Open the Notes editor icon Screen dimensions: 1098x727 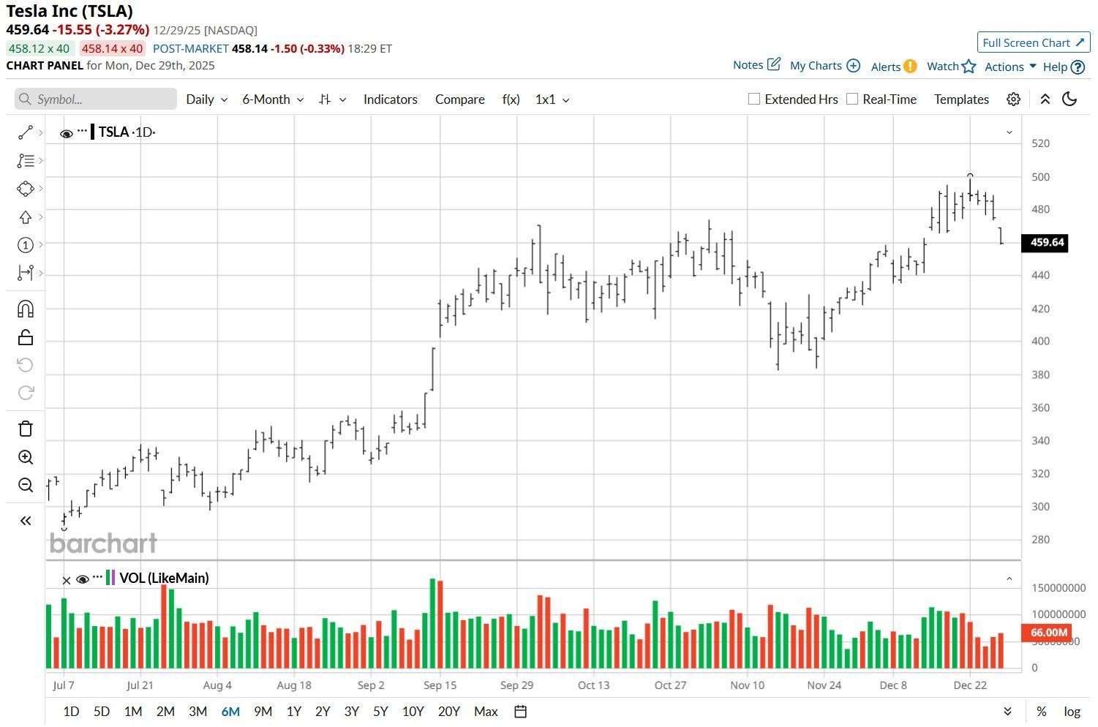pos(774,64)
